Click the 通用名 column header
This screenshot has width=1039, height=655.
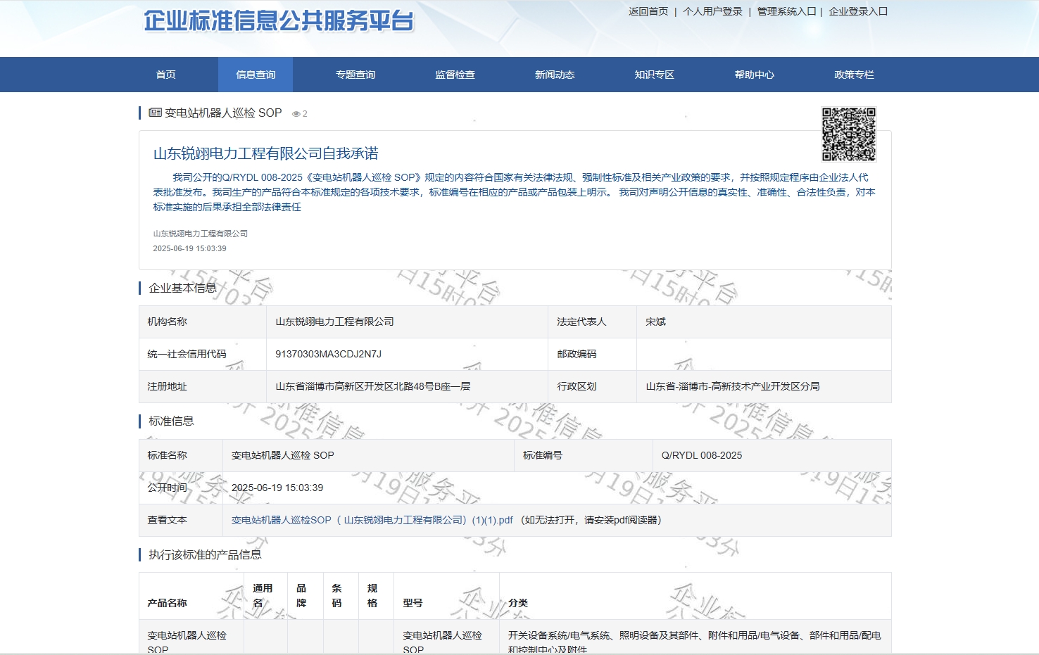tap(265, 596)
